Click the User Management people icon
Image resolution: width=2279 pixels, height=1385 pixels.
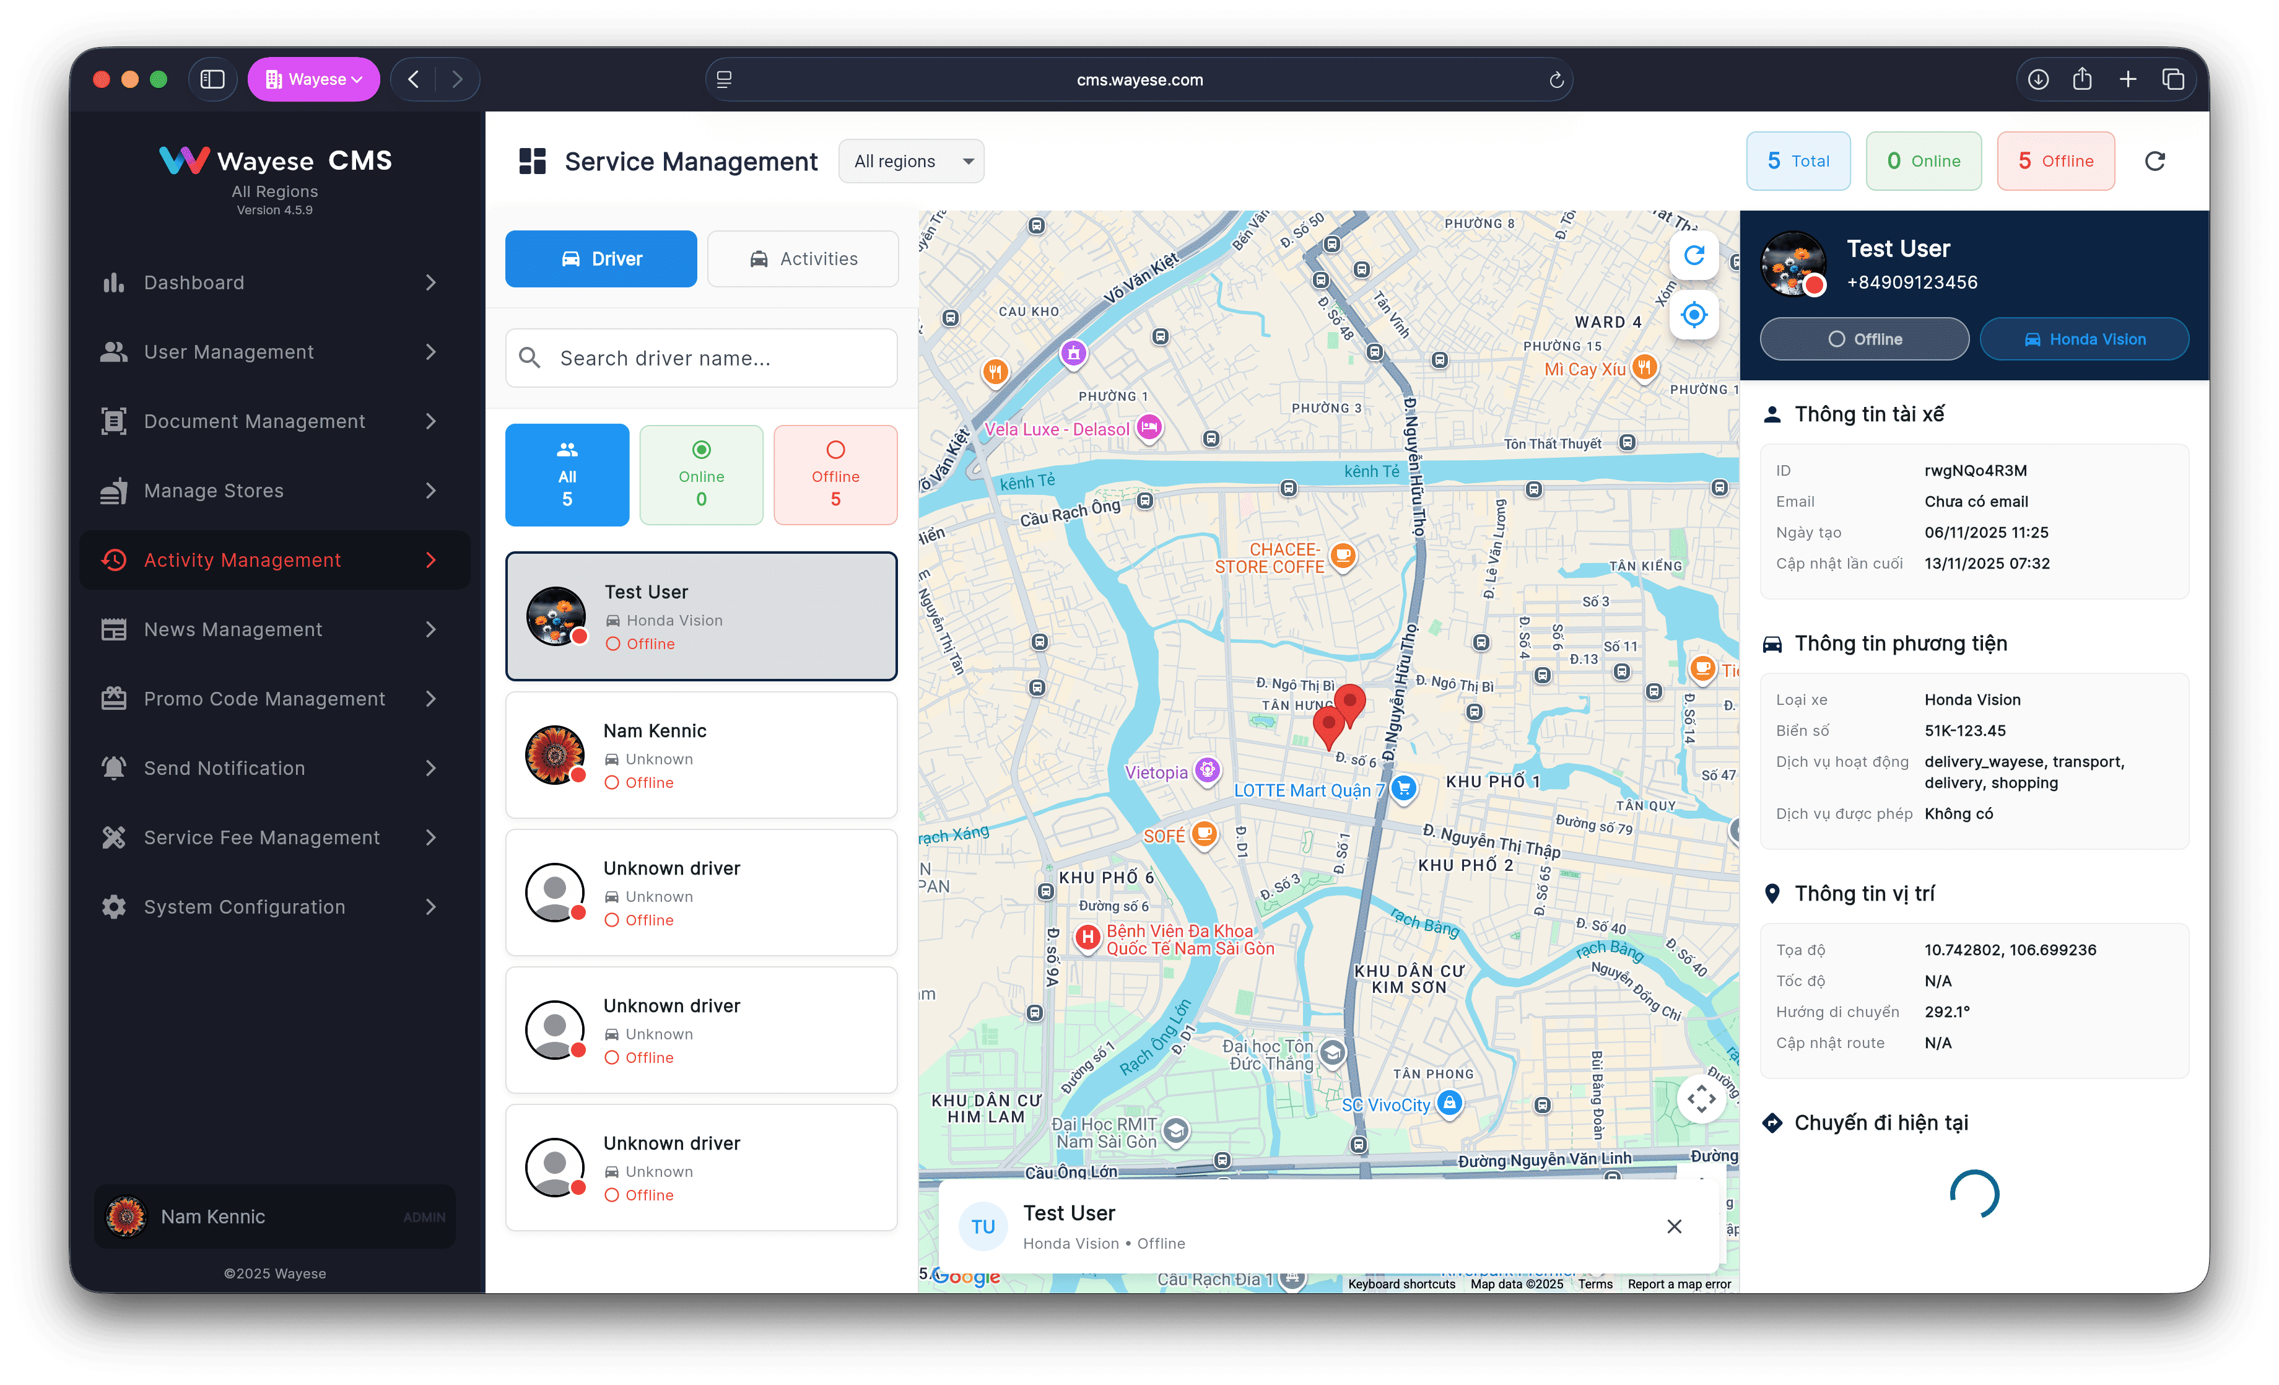pos(114,352)
